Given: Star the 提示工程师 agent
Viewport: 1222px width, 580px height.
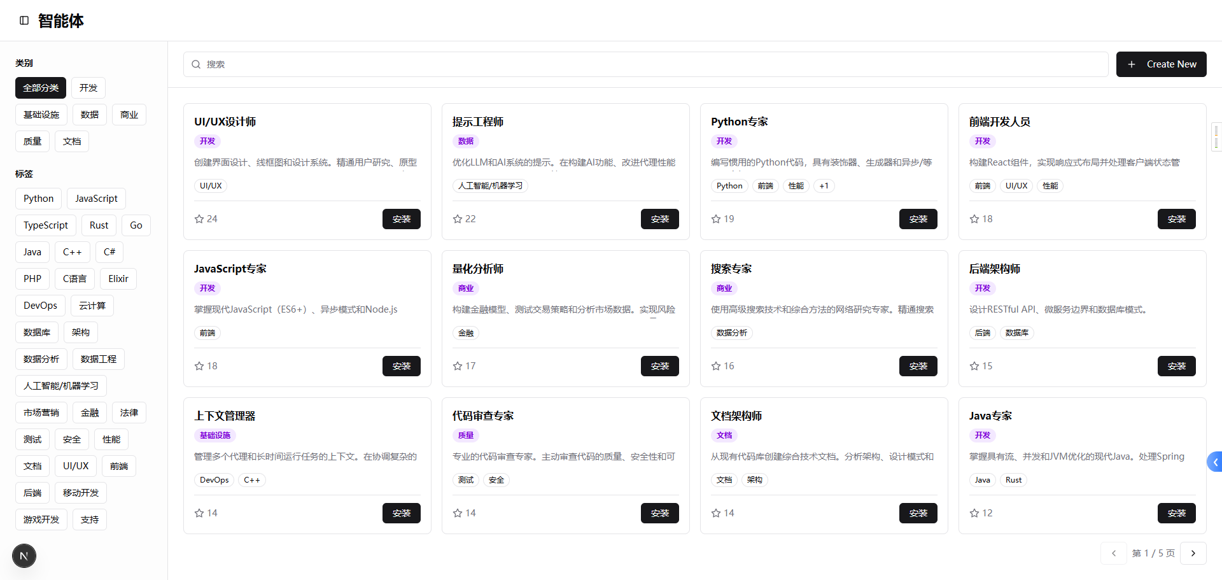Looking at the screenshot, I should click(x=458, y=219).
